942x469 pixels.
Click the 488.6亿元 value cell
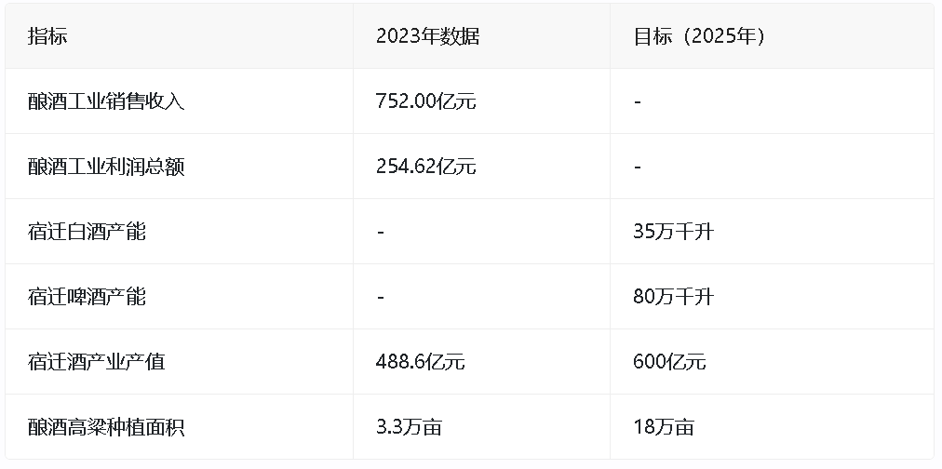[420, 362]
